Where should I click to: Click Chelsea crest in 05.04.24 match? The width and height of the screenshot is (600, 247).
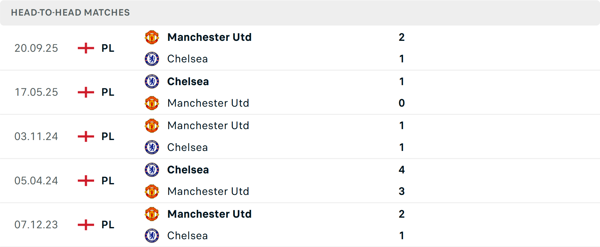tap(152, 170)
